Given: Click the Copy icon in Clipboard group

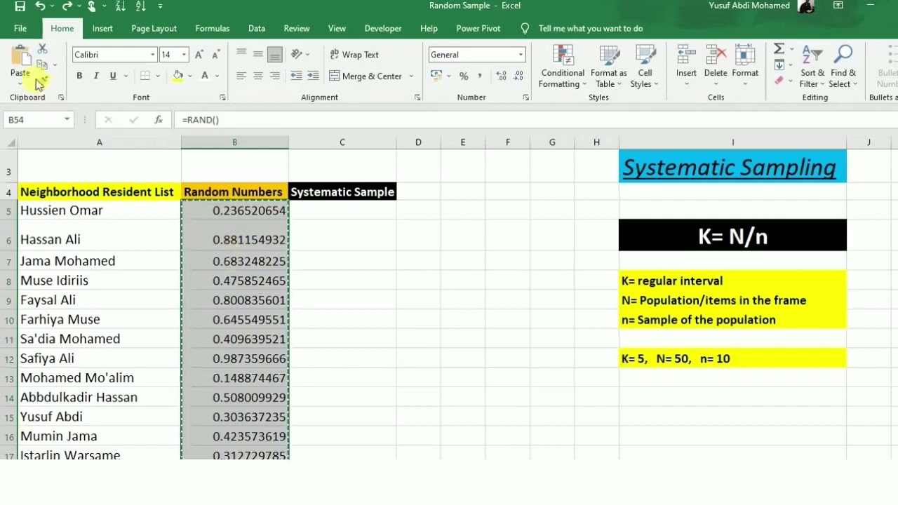Looking at the screenshot, I should pyautogui.click(x=42, y=65).
